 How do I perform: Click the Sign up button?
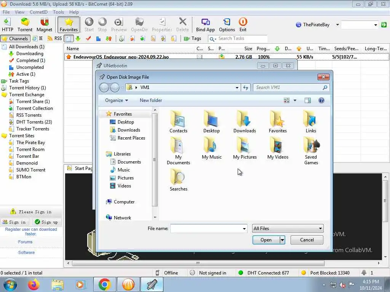[47, 222]
